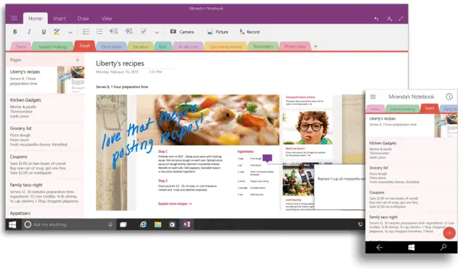Apply Italic formatting

click(x=29, y=32)
